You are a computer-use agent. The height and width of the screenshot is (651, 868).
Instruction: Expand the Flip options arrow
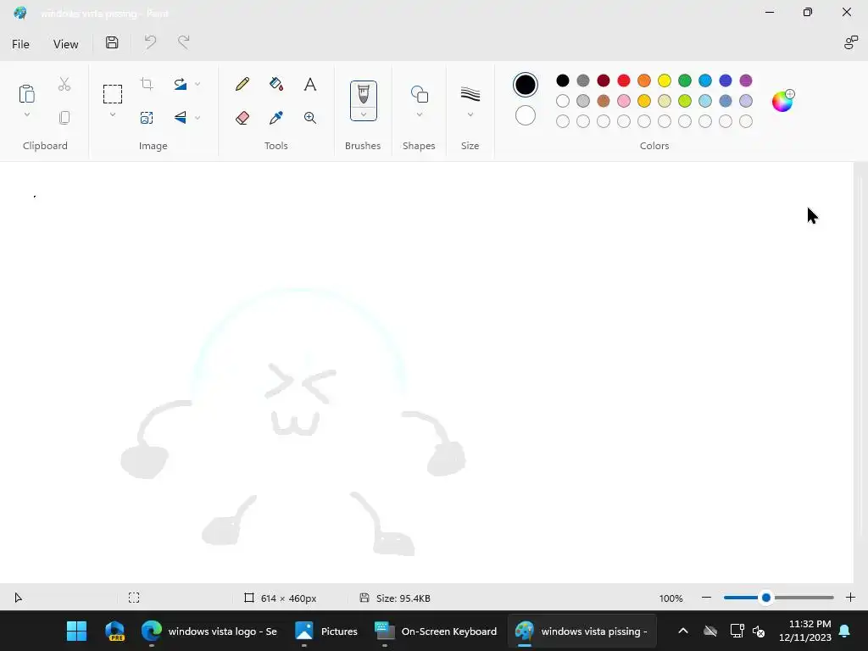[x=198, y=117]
